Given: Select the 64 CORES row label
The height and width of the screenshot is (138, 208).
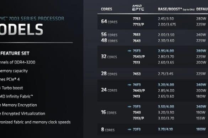Looking at the screenshot, I should (109, 22).
